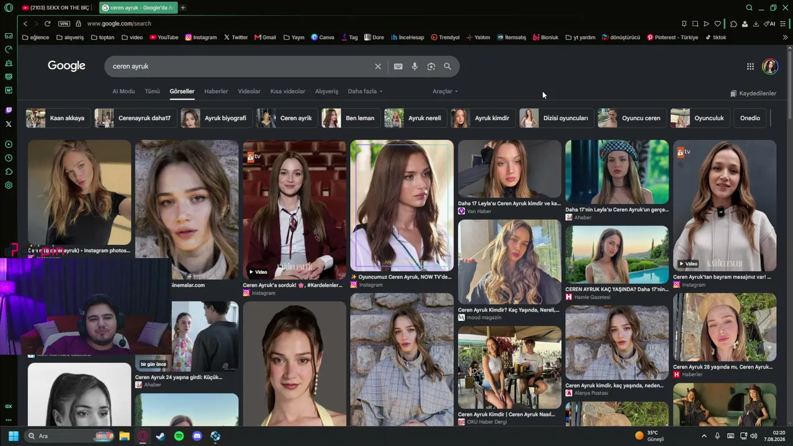
Task: Clear the Google search box text
Action: 378,66
